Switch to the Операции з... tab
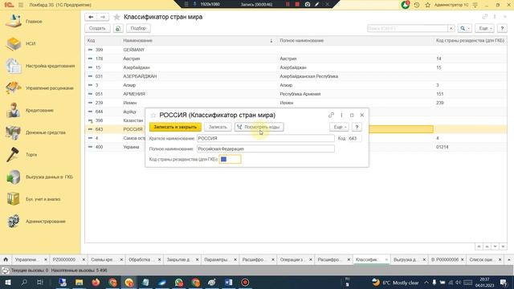This screenshot has height=289, width=514. point(295,259)
